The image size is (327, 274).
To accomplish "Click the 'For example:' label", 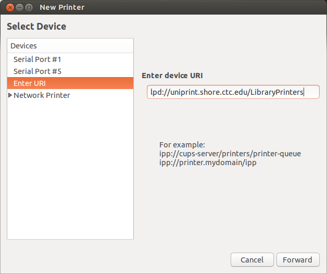I will (x=182, y=145).
